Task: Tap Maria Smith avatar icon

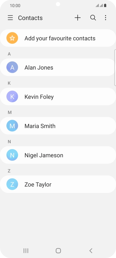Action: [x=12, y=126]
